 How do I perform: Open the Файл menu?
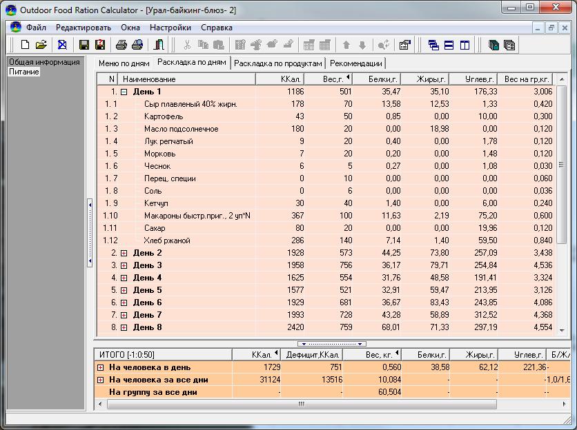[36, 28]
